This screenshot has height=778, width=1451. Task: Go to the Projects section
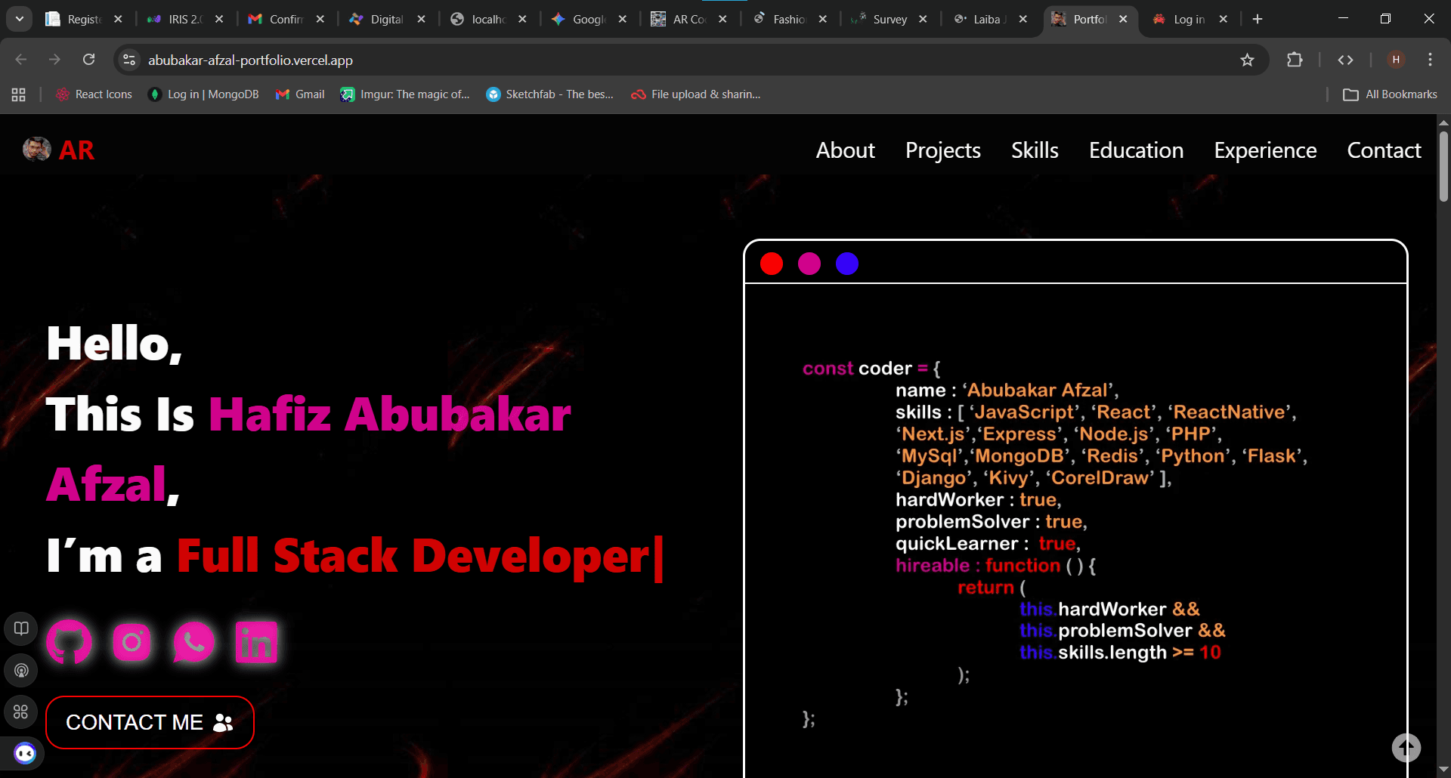point(943,150)
